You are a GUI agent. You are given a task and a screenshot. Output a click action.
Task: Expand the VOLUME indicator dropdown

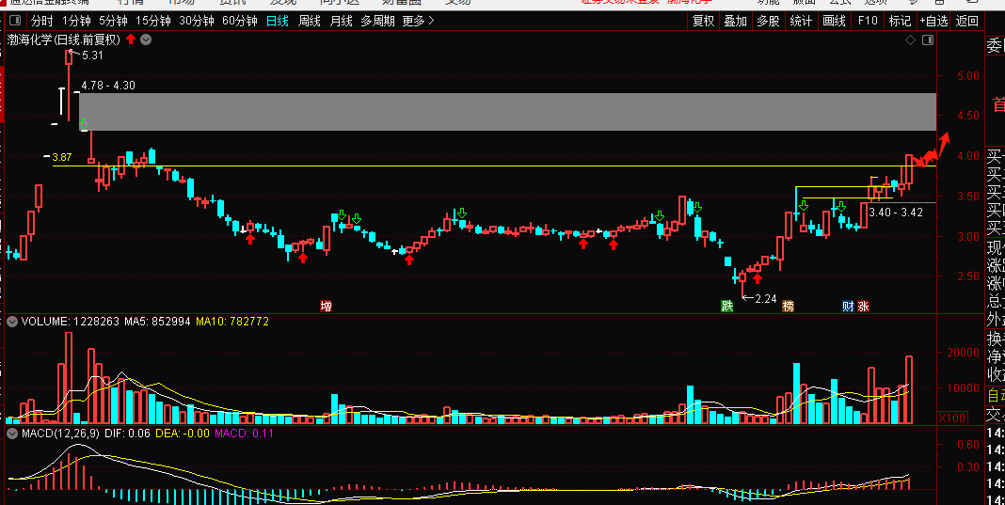(11, 322)
